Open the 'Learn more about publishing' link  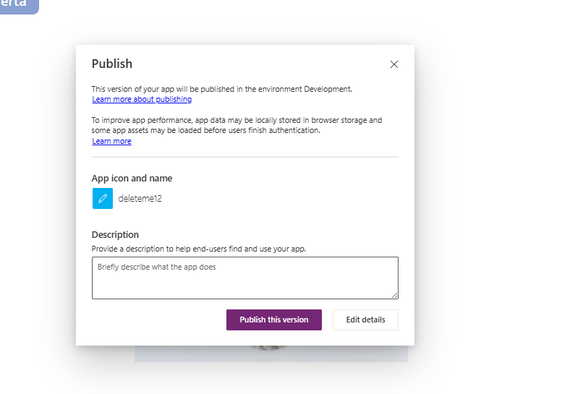[x=142, y=99]
